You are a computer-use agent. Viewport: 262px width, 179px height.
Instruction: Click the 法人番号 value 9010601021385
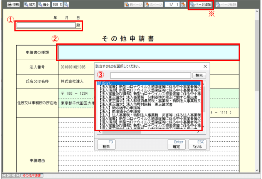coord(73,67)
